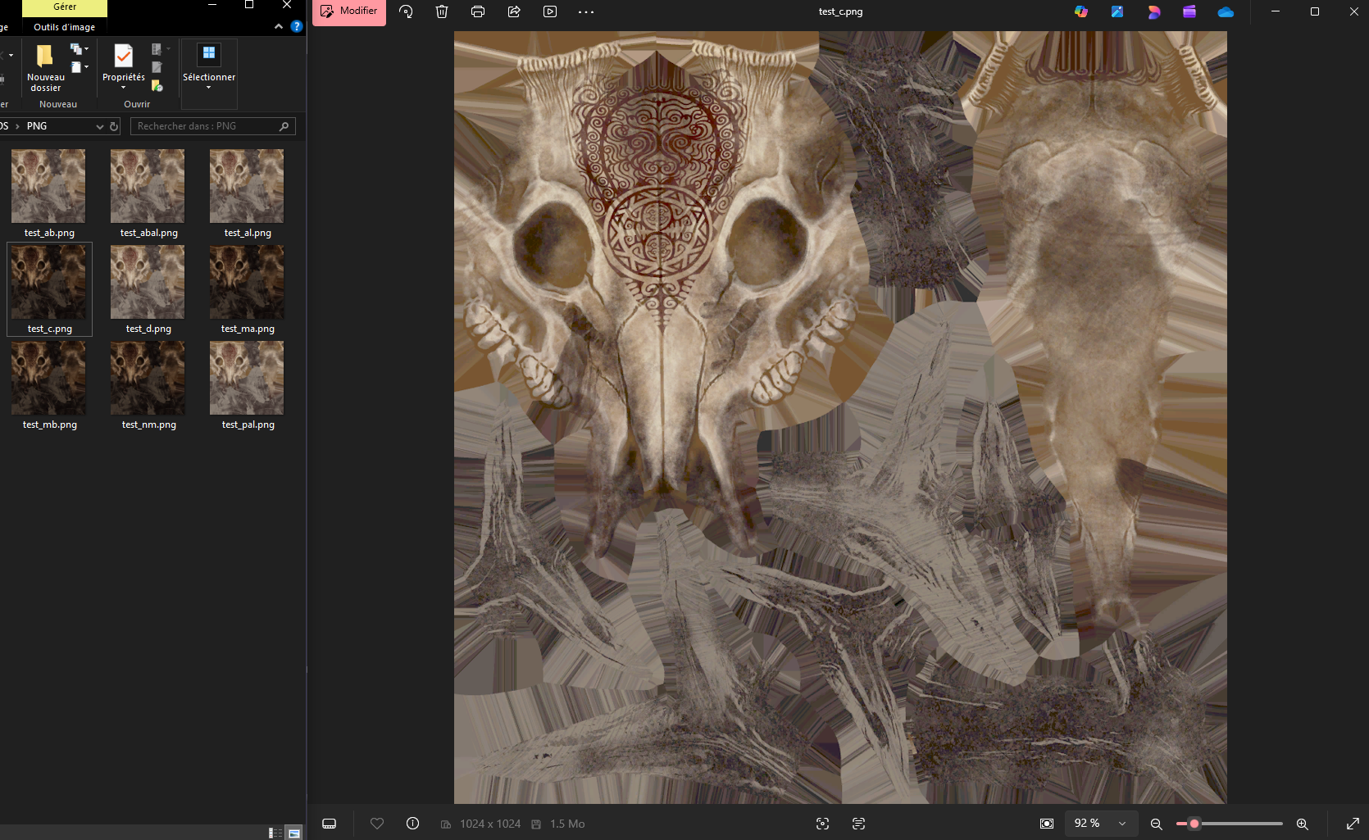1369x840 pixels.
Task: Enter fullscreen with the expand arrows icon
Action: coord(1353,824)
